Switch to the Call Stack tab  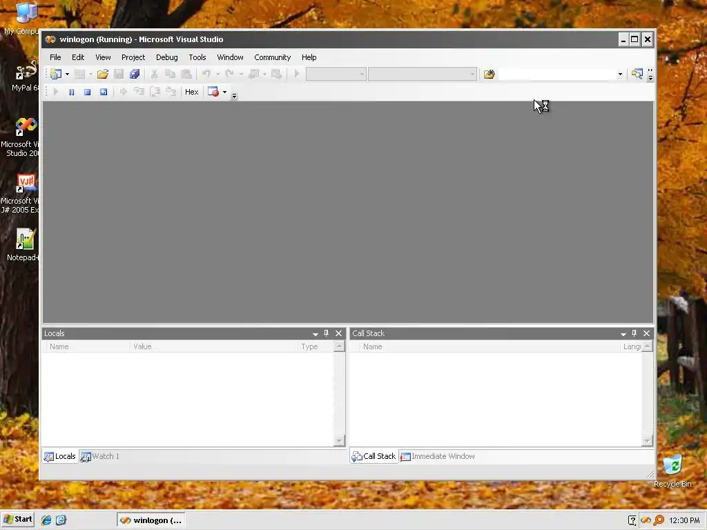[x=374, y=456]
